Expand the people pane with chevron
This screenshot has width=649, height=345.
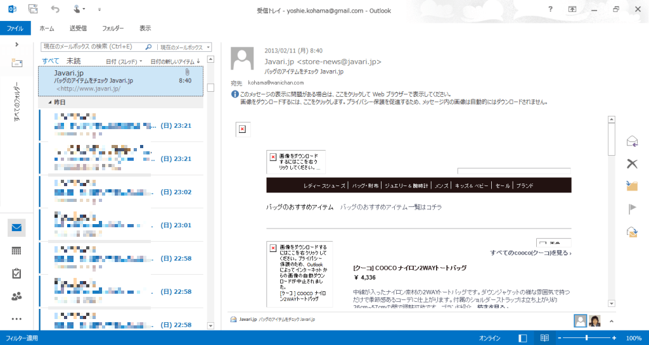[x=612, y=321]
